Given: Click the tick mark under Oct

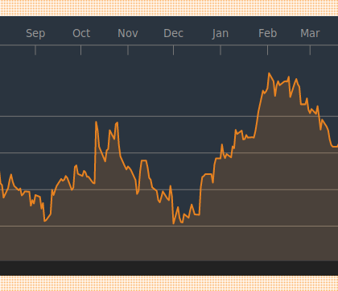Looking at the screenshot, I should pos(80,50).
